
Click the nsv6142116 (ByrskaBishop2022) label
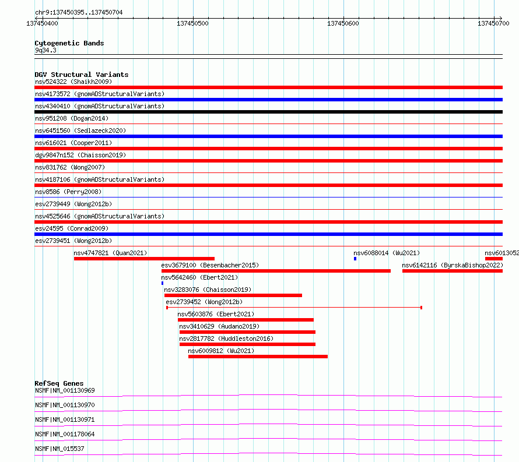click(452, 265)
